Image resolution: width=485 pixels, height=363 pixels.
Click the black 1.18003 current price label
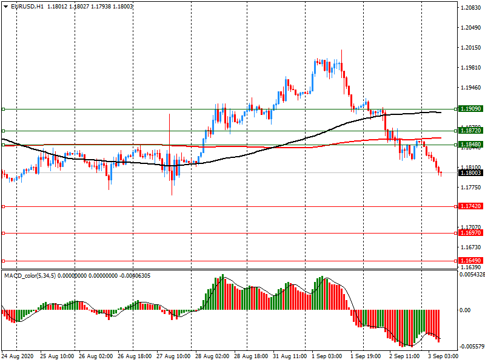[x=470, y=173]
